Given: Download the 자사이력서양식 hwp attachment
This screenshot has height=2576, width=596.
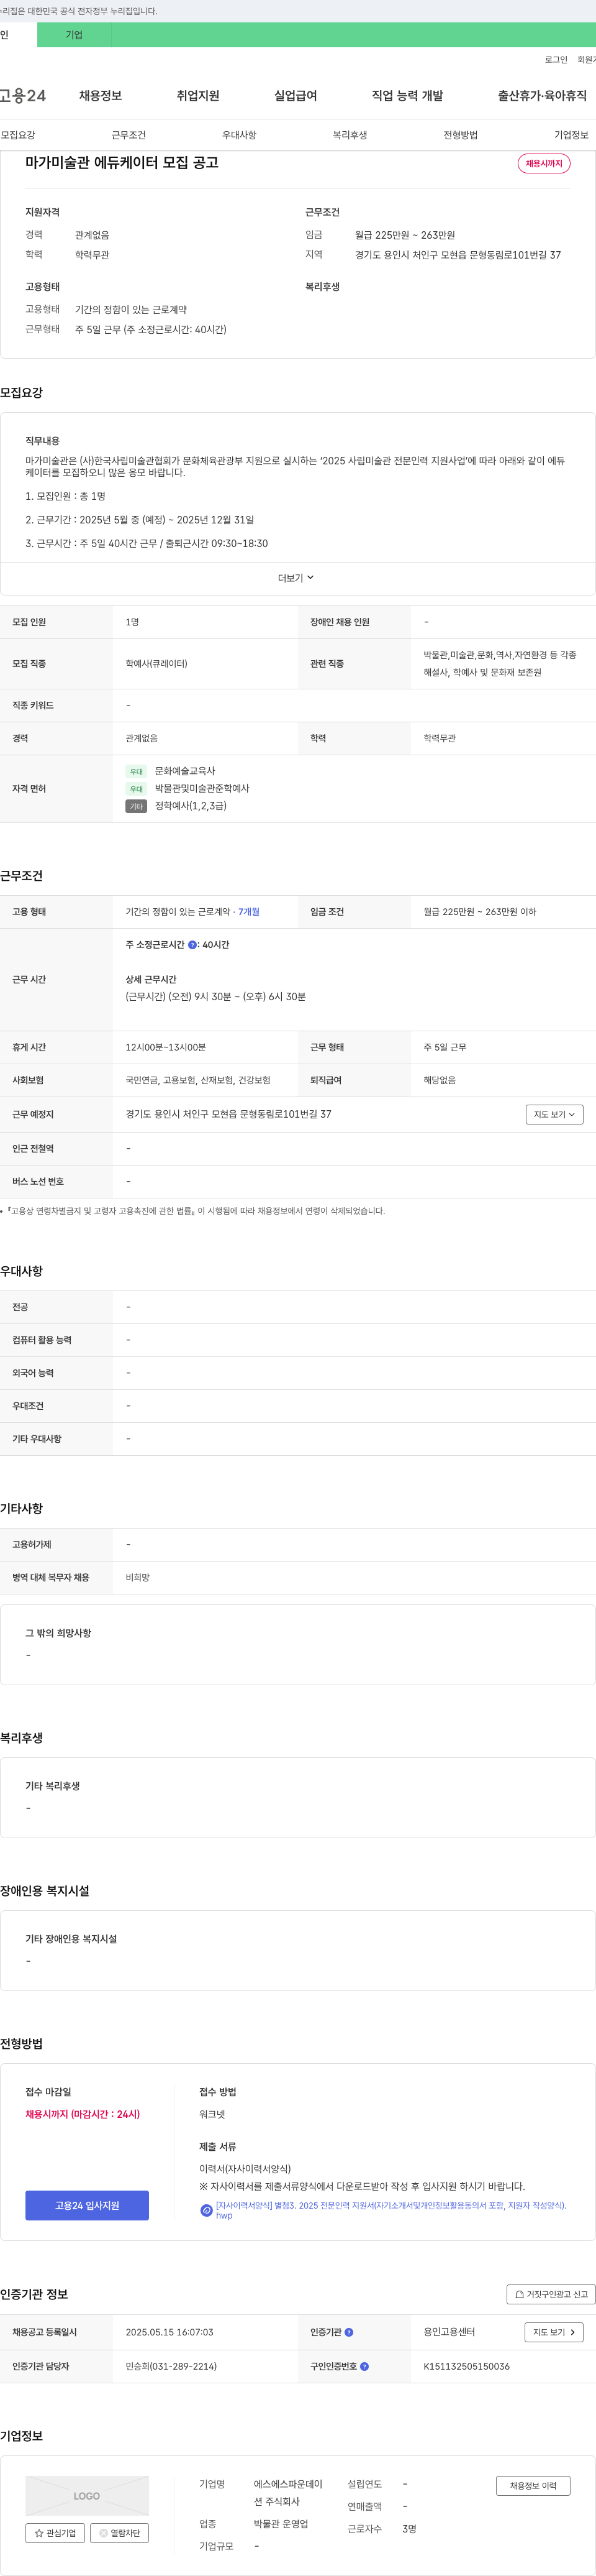Looking at the screenshot, I should pyautogui.click(x=391, y=2210).
